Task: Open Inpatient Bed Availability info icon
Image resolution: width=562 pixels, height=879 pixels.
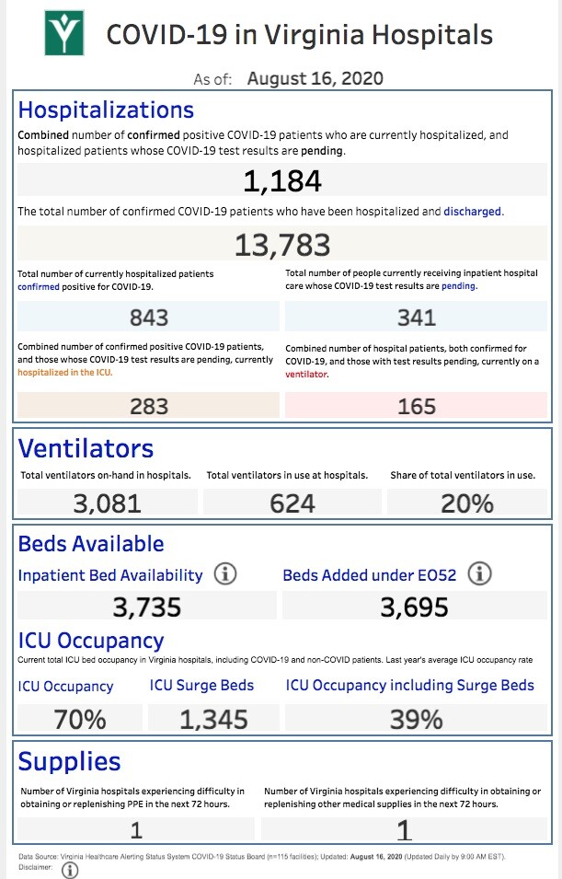Action: pos(225,574)
